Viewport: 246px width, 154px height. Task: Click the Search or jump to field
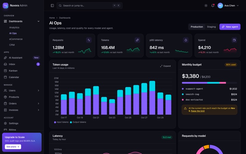(90, 5)
